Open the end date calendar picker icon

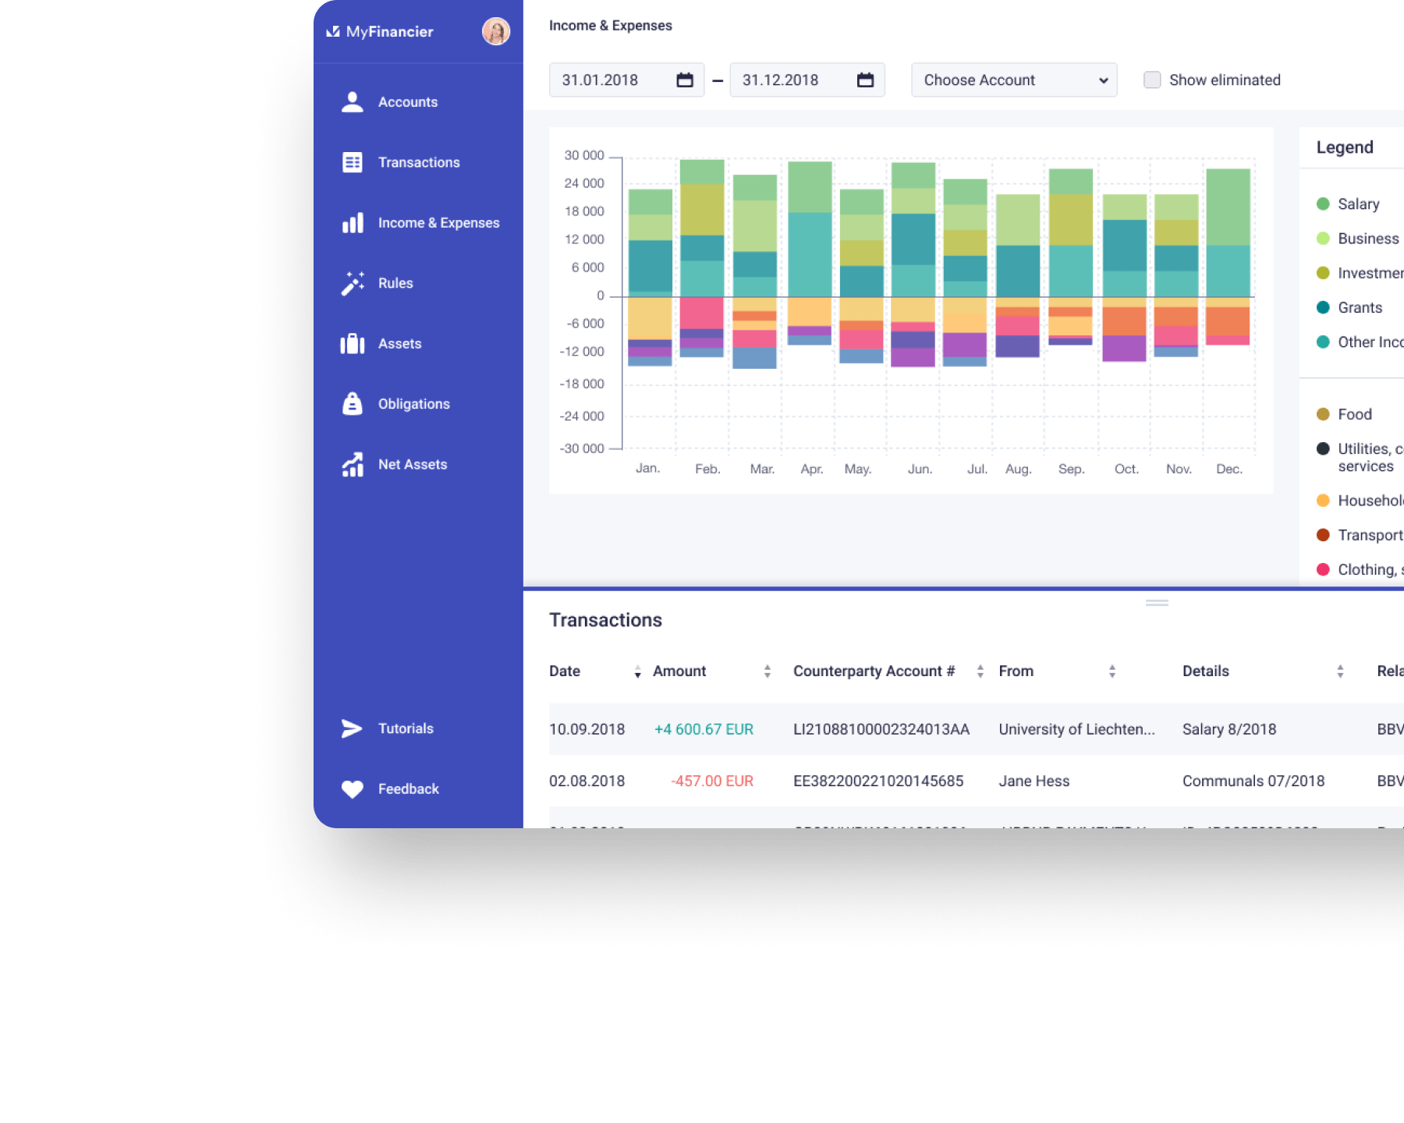[865, 80]
